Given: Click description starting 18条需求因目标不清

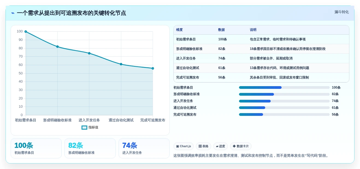Looking at the screenshot, I should click(288, 49).
